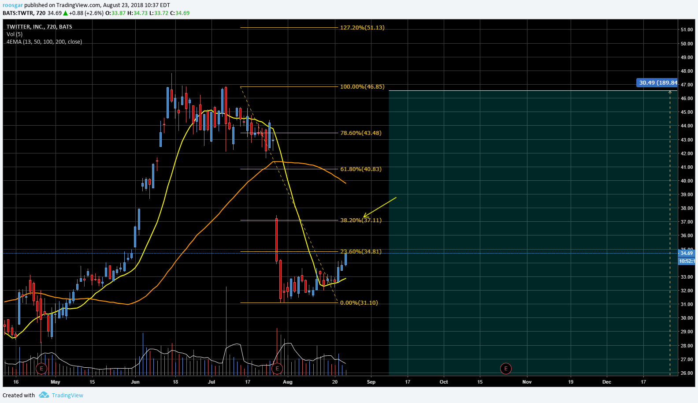Click the O:33.87 open value in header
The height and width of the screenshot is (403, 698).
point(115,13)
